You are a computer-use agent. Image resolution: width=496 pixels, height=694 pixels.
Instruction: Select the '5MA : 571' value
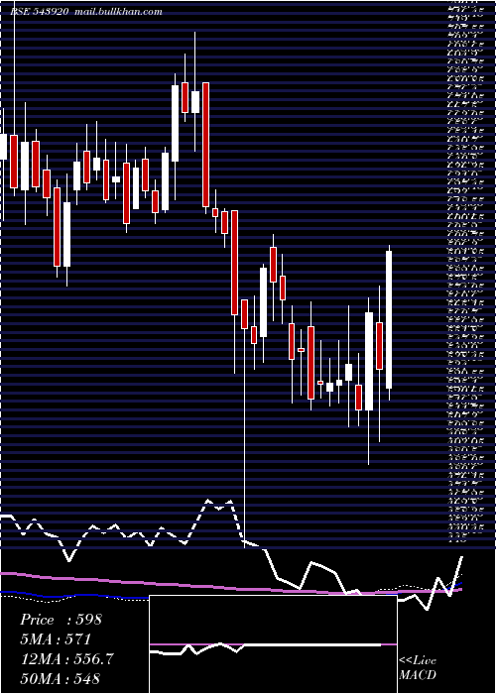coord(56,638)
